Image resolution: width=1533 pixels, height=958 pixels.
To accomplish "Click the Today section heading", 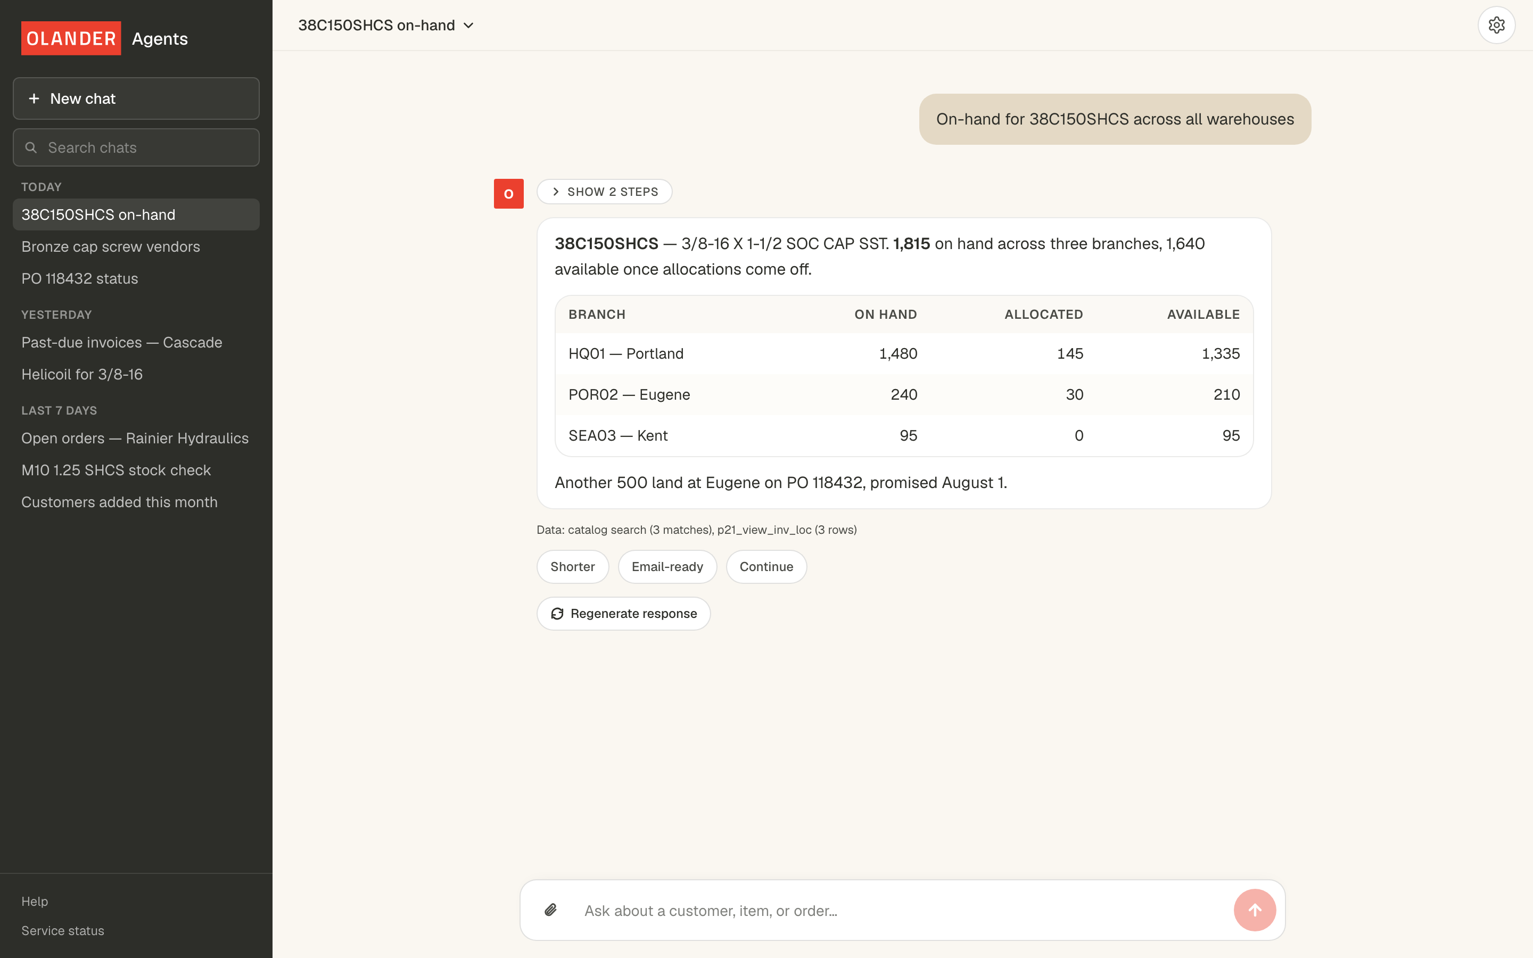I will [x=41, y=187].
